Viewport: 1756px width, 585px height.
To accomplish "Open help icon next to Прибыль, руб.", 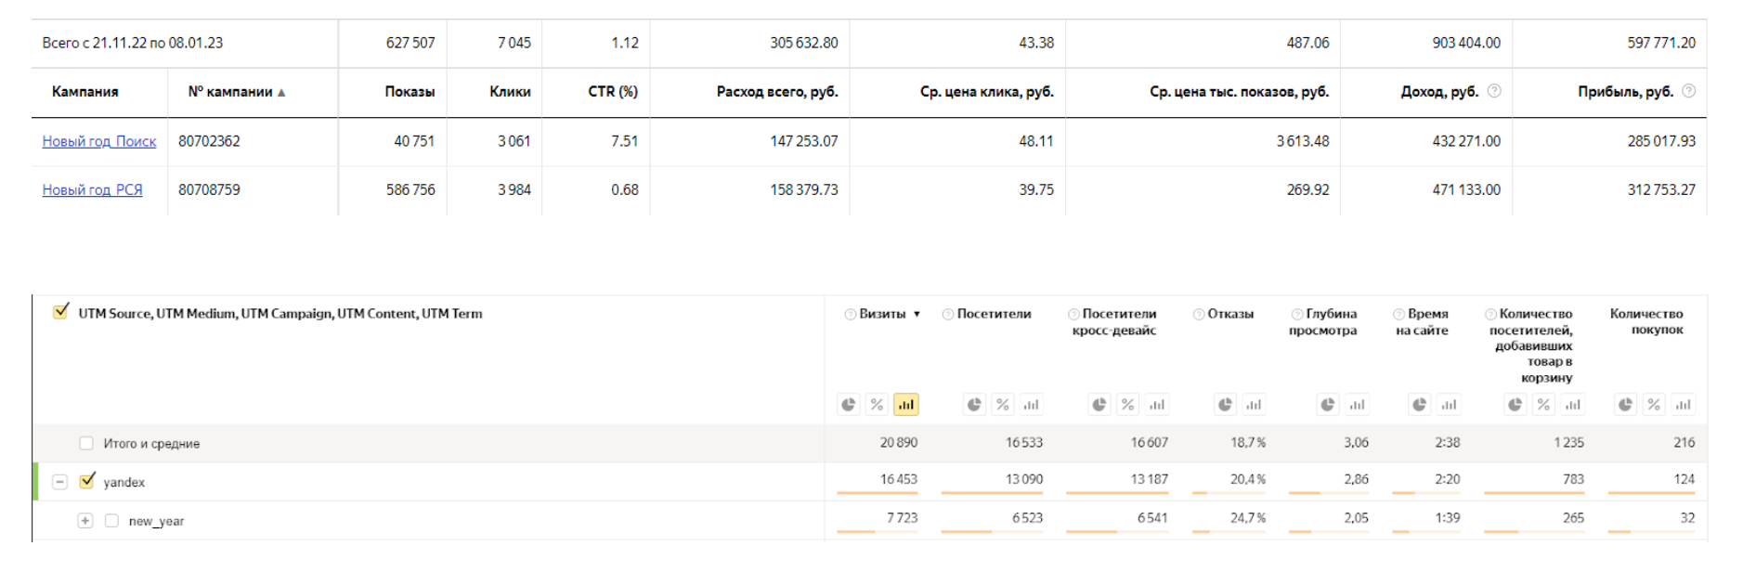I will click(1689, 91).
